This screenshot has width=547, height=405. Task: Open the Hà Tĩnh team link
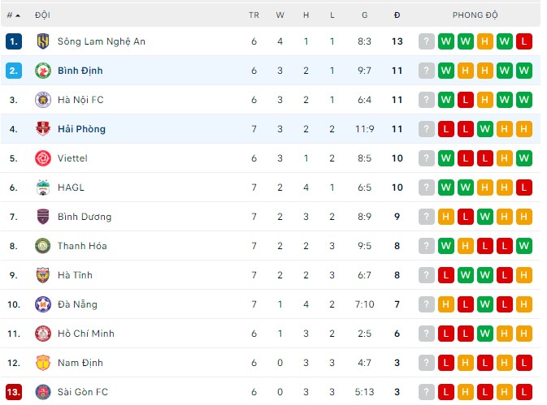[x=76, y=275]
